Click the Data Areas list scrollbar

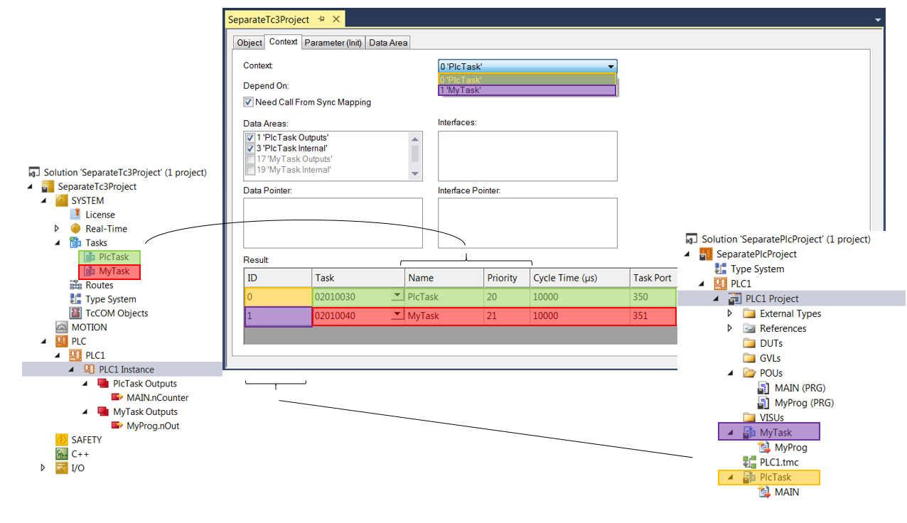[415, 156]
